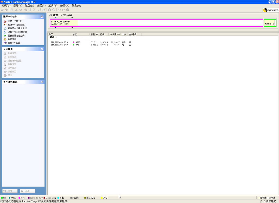
Task: Open the 任务(A) menu
Action: point(64,6)
